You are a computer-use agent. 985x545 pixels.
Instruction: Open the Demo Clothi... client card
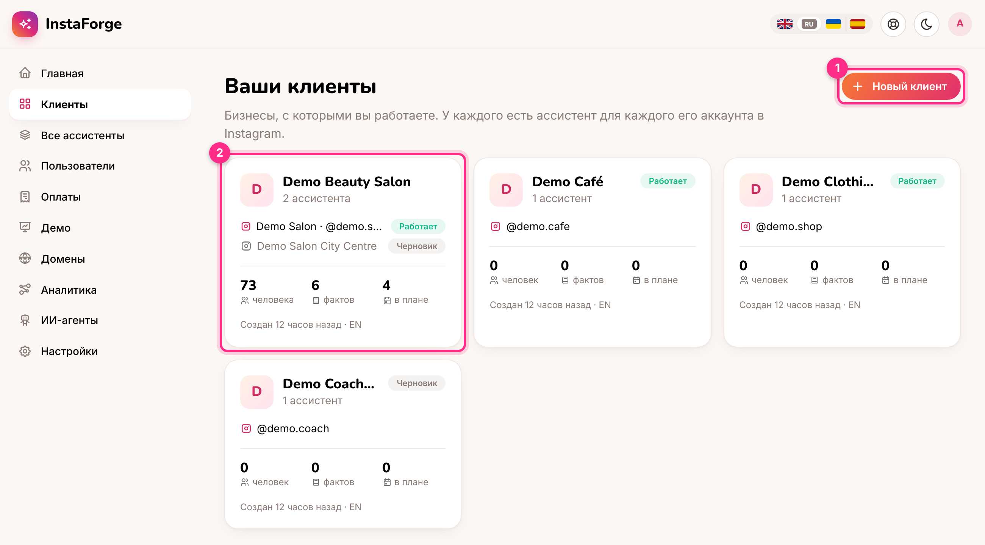coord(842,252)
